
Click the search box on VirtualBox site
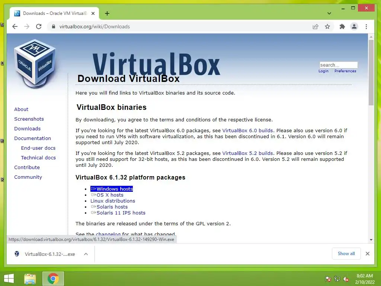pos(339,65)
